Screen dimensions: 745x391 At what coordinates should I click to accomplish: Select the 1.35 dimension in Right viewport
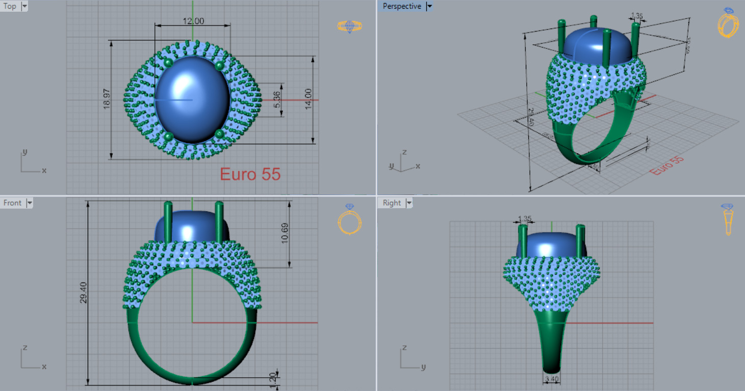coord(525,219)
